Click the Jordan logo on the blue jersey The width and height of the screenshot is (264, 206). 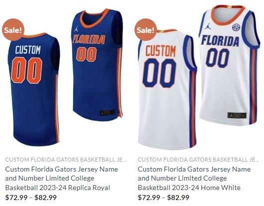point(76,29)
